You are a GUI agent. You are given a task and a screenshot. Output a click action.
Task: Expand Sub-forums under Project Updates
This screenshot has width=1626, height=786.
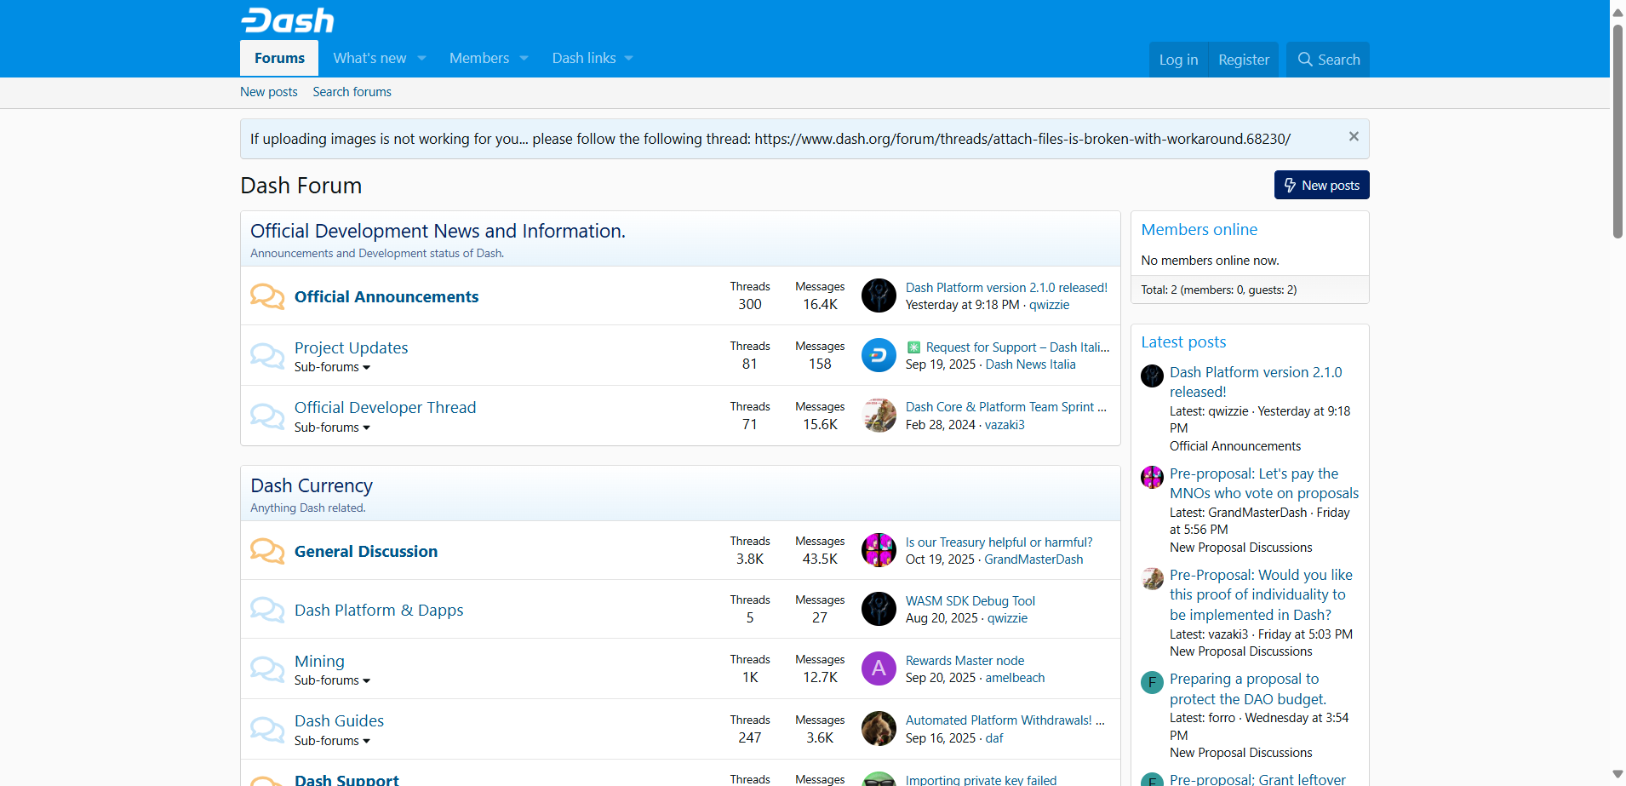tap(332, 368)
